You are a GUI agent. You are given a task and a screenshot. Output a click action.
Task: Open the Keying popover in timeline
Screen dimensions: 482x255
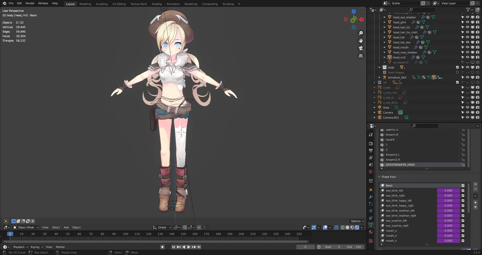click(36, 247)
